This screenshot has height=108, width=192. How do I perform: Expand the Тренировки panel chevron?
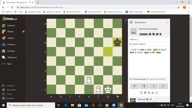[167, 22]
